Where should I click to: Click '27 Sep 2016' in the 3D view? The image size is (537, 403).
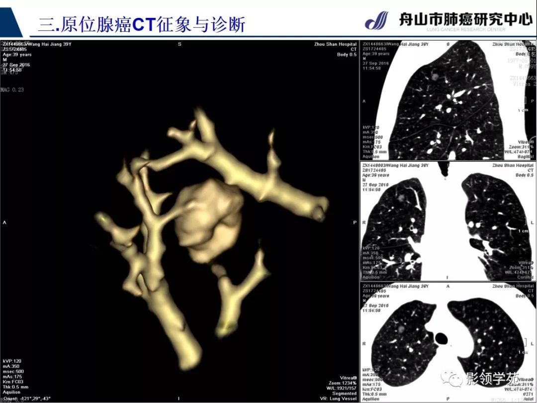pos(16,65)
